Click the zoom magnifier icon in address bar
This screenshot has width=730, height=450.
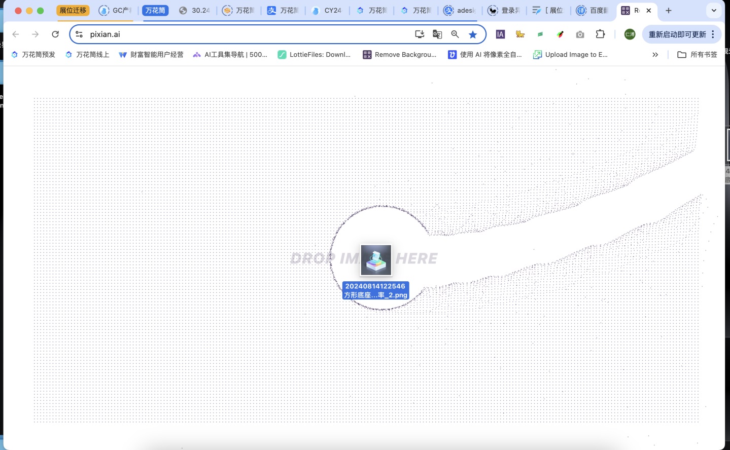(x=455, y=34)
